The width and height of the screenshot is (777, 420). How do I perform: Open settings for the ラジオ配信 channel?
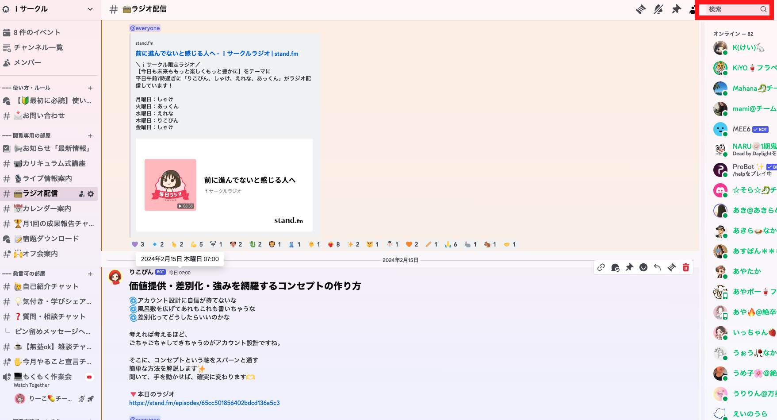[x=92, y=193]
